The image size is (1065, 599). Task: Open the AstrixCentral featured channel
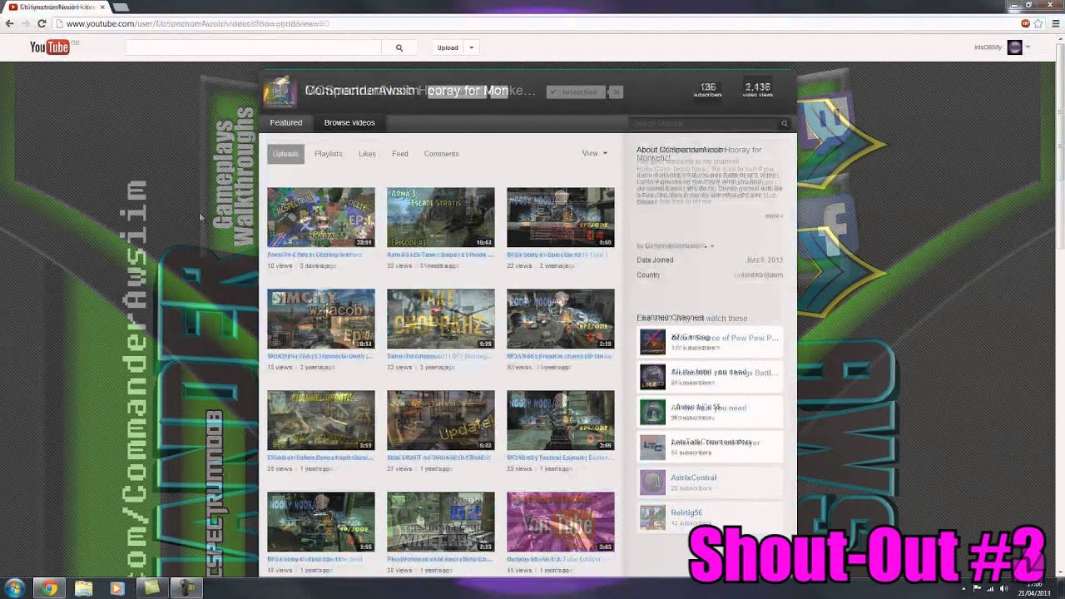(693, 478)
